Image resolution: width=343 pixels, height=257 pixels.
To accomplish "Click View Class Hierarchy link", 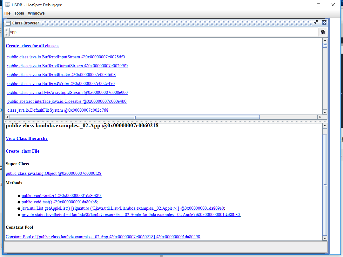I will (27, 139).
